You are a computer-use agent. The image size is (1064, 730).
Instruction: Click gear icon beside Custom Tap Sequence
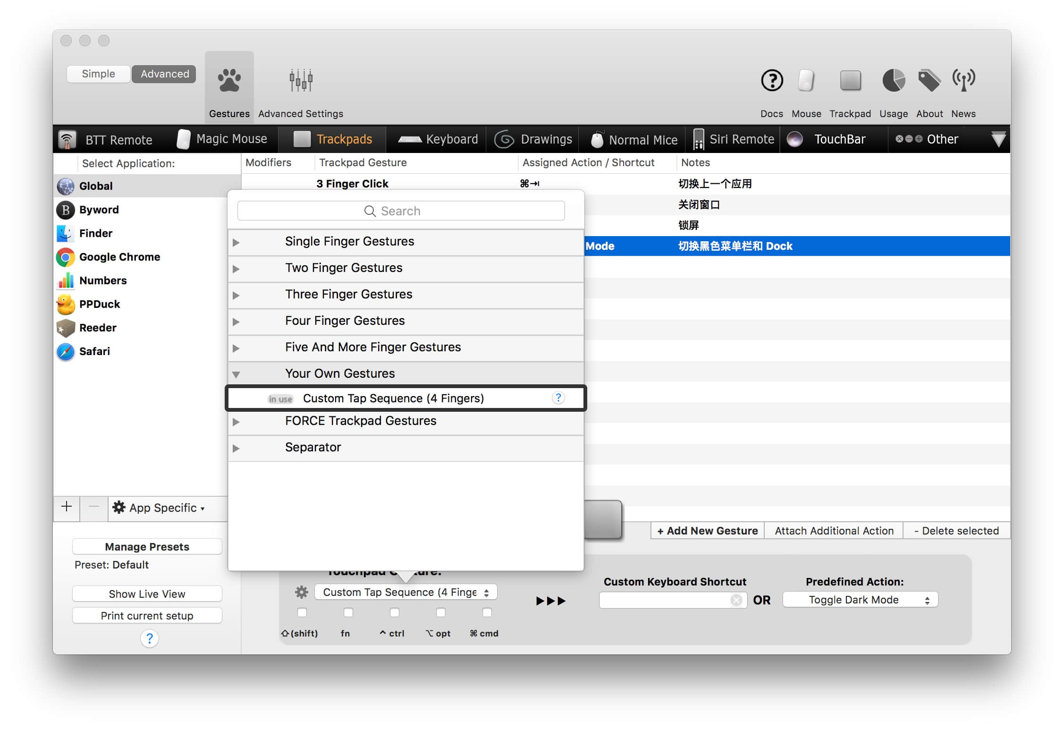pos(301,592)
